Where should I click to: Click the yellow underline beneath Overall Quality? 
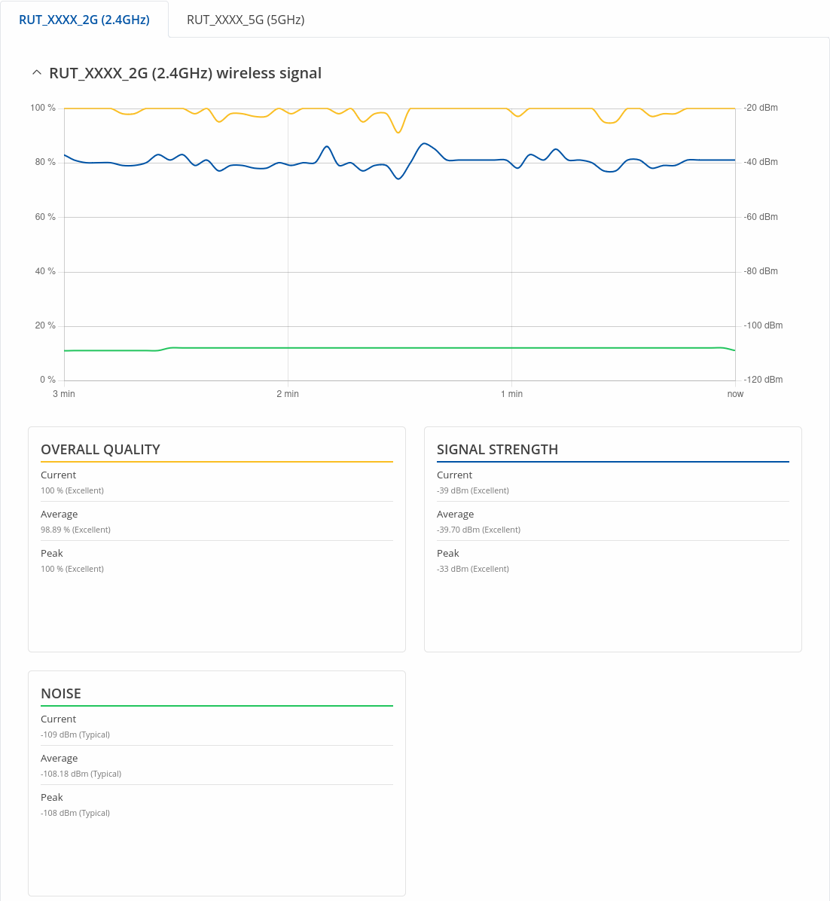coord(217,462)
